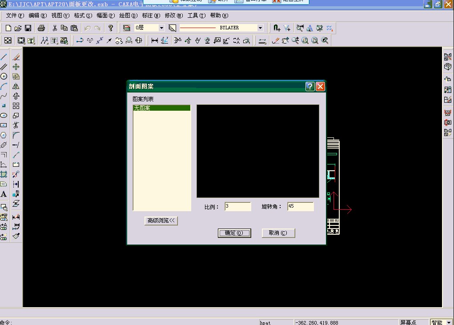The width and height of the screenshot is (454, 325).
Task: Choose the Mirror tool in left toolbar
Action: (x=16, y=86)
